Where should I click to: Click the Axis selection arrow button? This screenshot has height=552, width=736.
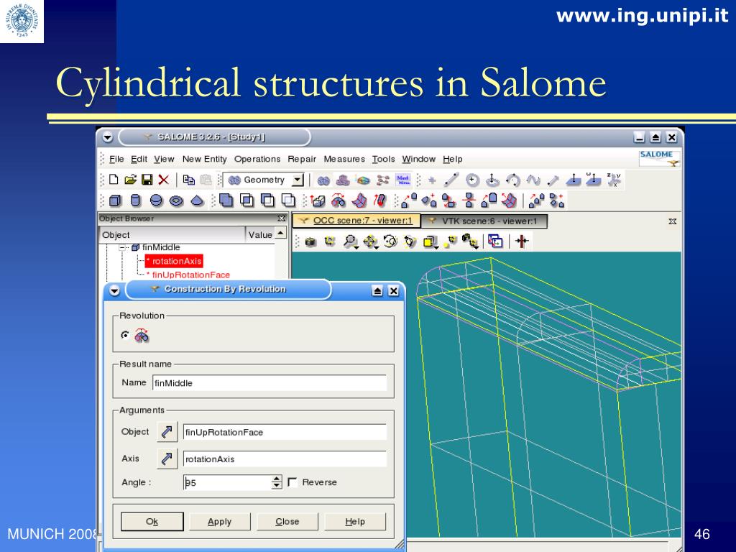(167, 459)
